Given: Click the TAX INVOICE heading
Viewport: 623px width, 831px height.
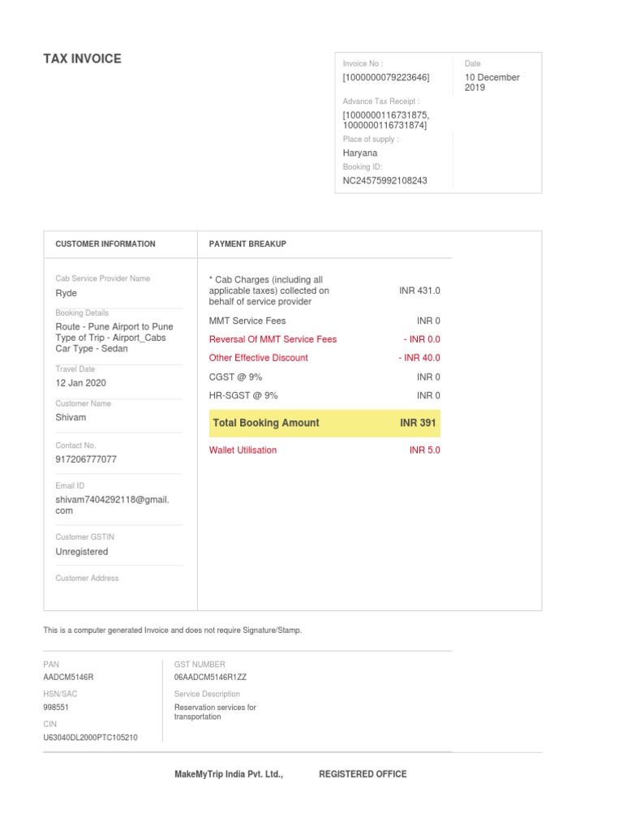Looking at the screenshot, I should point(82,58).
